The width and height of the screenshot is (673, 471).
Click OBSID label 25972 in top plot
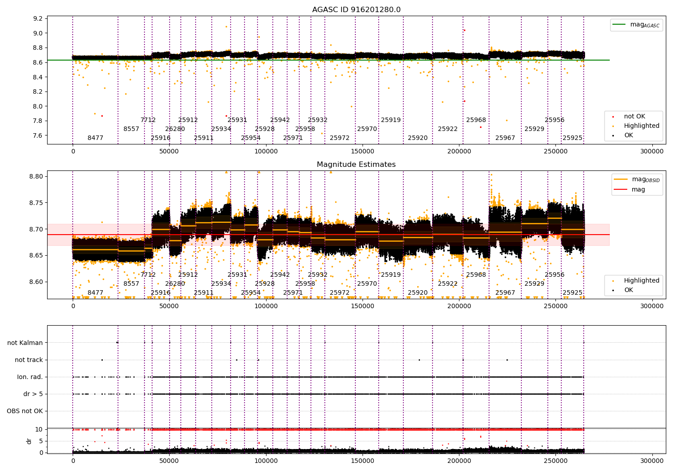tap(340, 138)
